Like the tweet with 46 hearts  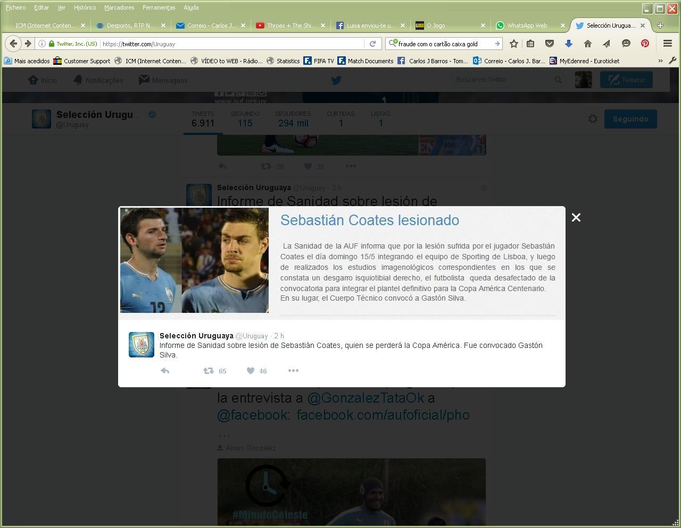(x=251, y=371)
